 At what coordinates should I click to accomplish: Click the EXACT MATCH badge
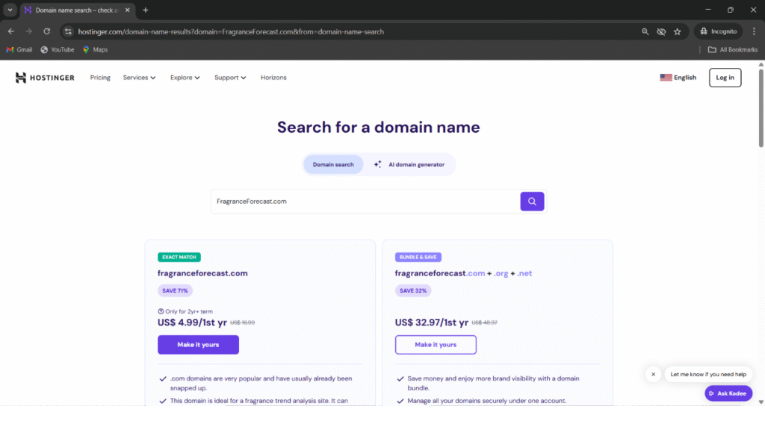179,257
